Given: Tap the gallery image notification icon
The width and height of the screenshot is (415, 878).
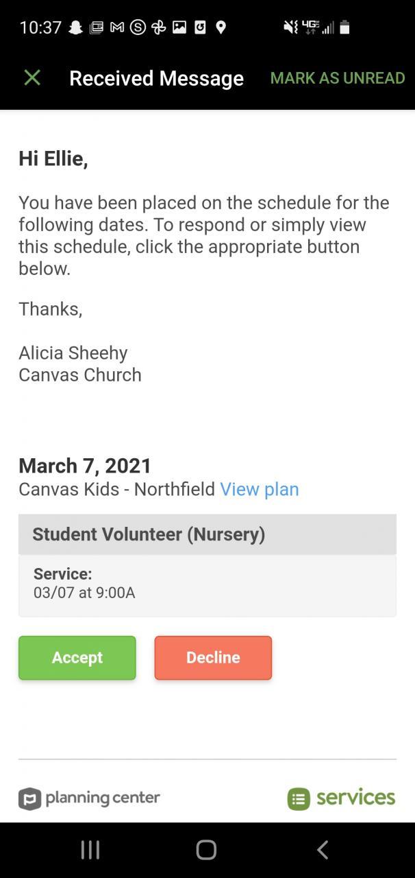Looking at the screenshot, I should pos(179,27).
